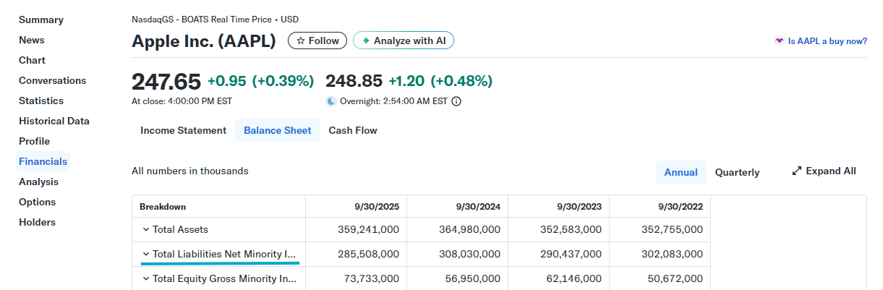Click the liabilities value 290,437,000
Viewport: 883px width, 290px height.
pyautogui.click(x=571, y=254)
